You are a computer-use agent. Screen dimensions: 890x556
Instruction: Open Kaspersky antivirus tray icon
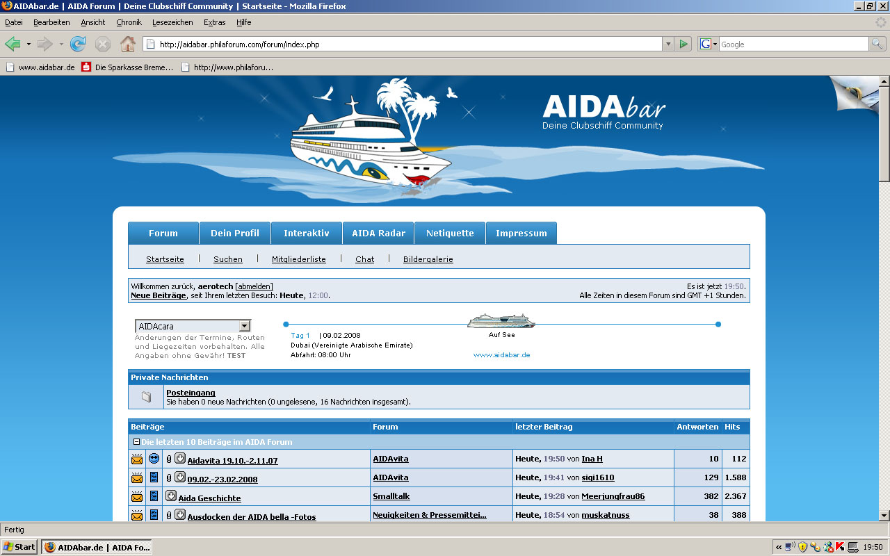click(839, 547)
